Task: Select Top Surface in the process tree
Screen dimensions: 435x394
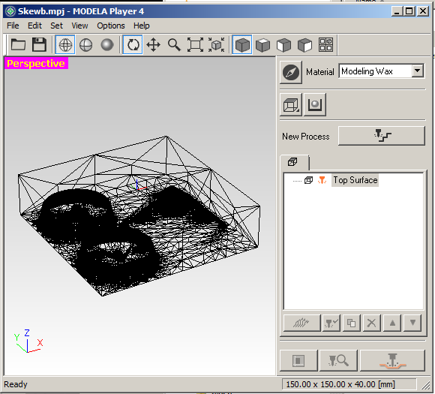Action: tap(355, 180)
